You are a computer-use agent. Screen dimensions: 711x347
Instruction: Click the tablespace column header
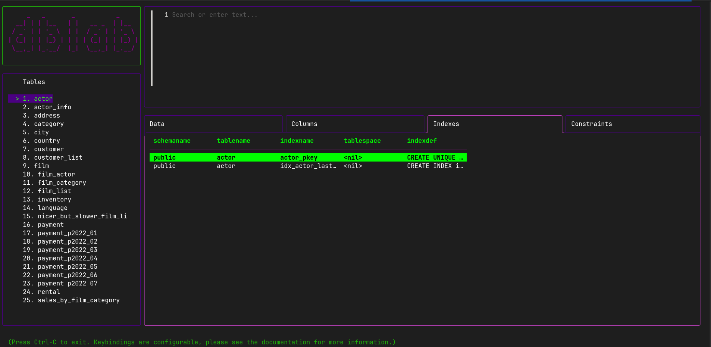(362, 141)
